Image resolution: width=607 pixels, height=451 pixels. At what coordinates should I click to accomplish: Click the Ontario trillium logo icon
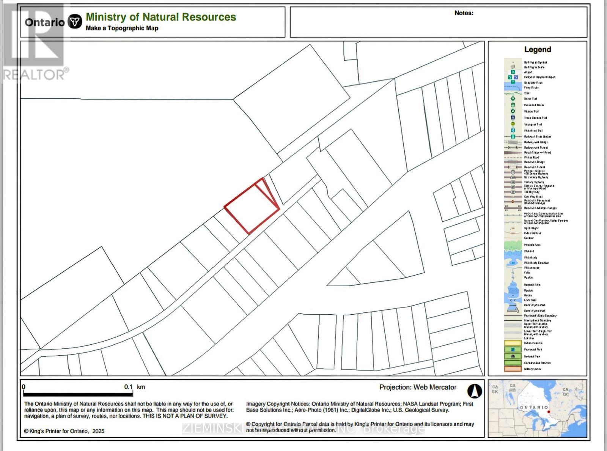75,22
